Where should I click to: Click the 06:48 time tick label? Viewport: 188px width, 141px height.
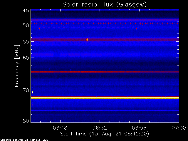coord(60,128)
